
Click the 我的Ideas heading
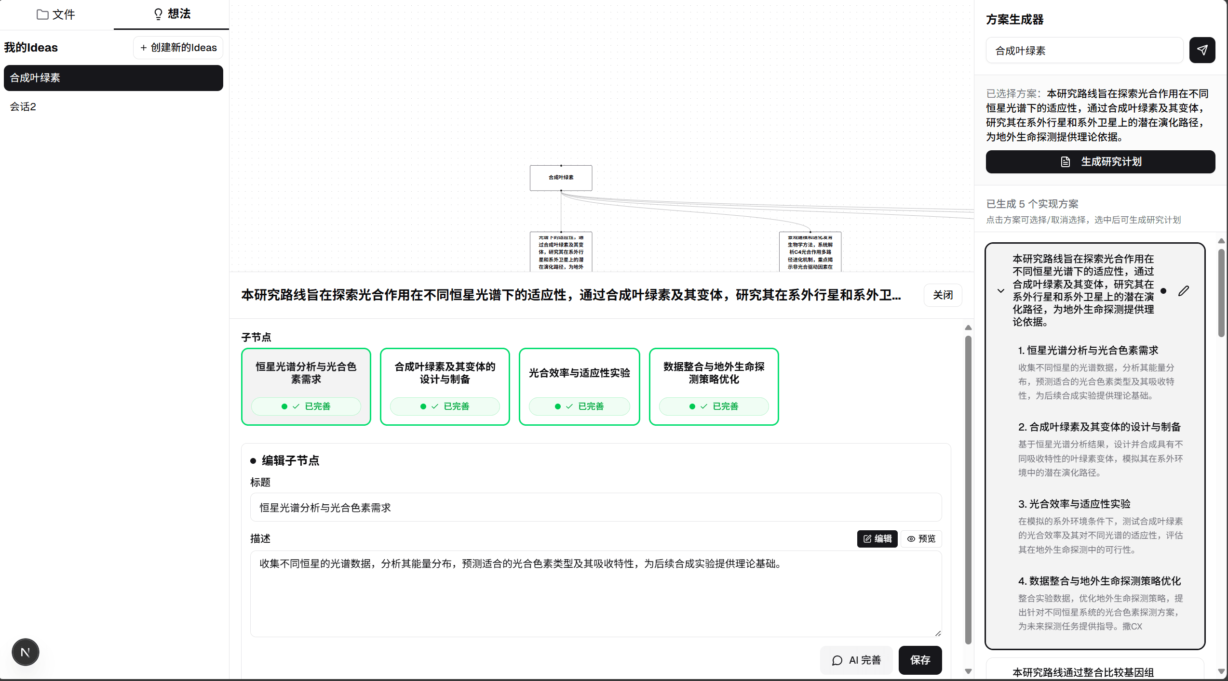pyautogui.click(x=31, y=48)
